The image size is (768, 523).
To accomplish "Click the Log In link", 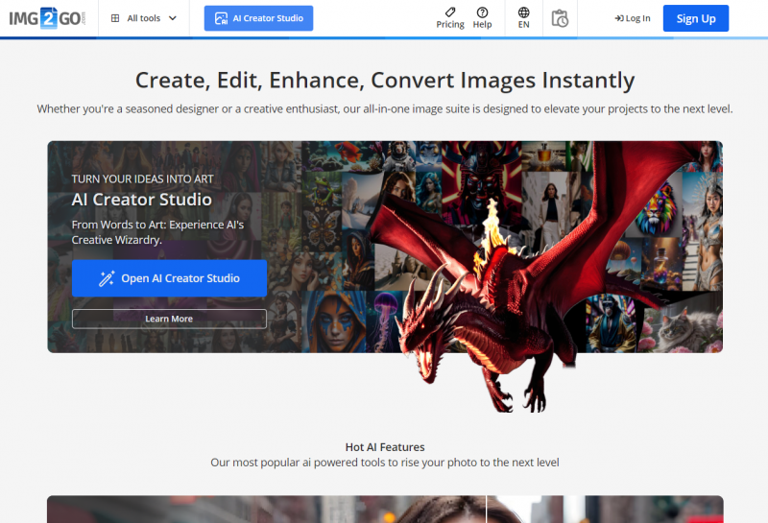I will pos(637,18).
